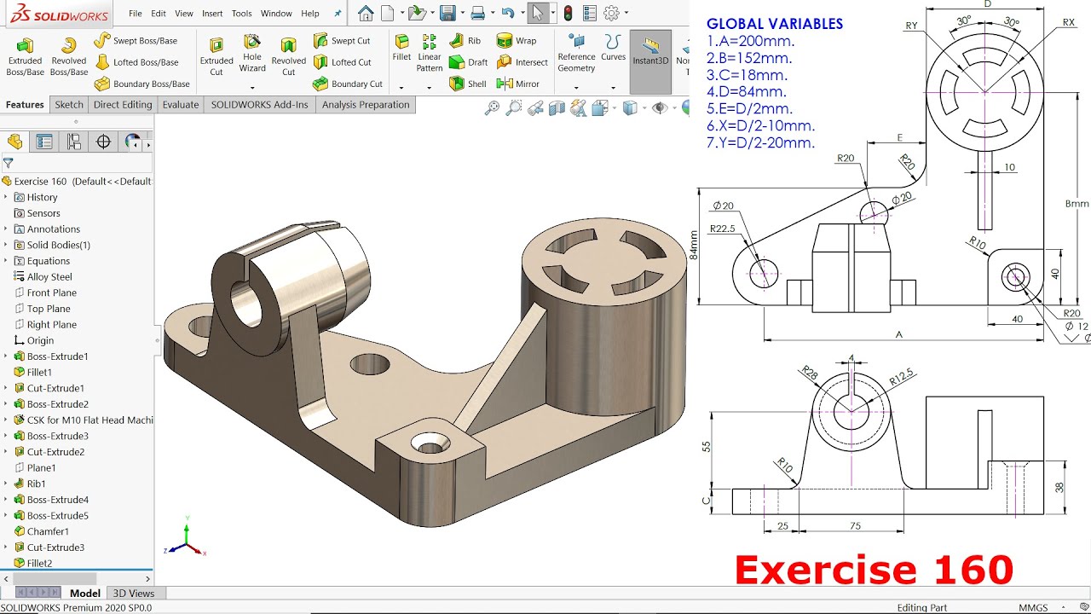Click the Shell feature
This screenshot has height=614, width=1091.
[x=467, y=84]
